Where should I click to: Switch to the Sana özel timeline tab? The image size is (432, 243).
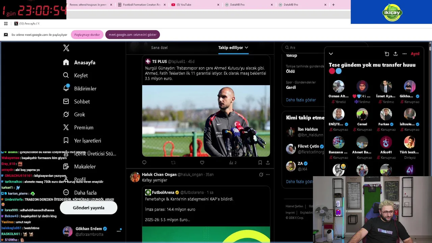point(159,48)
